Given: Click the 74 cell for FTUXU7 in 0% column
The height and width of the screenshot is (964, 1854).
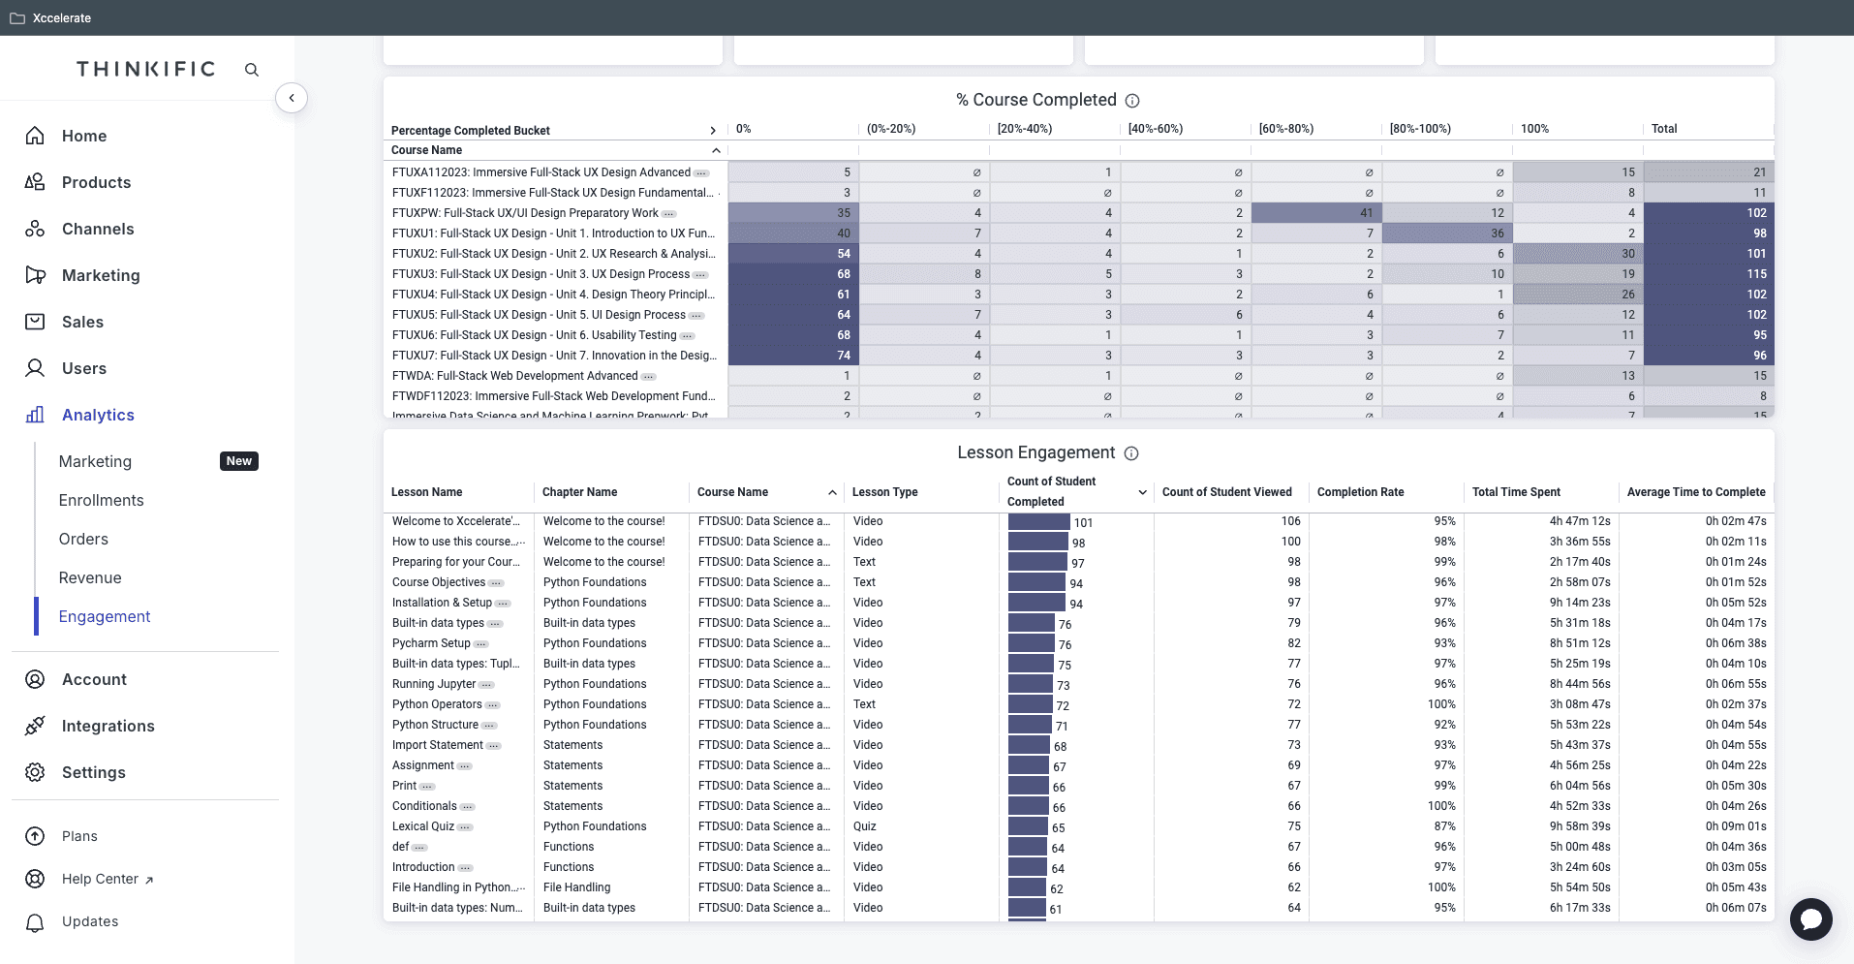Looking at the screenshot, I should (x=792, y=356).
